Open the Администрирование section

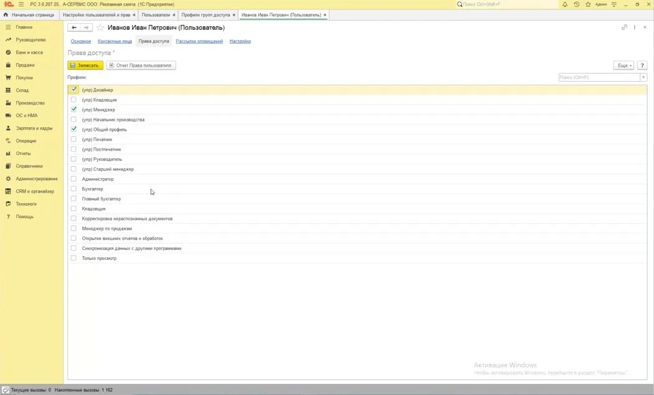pos(37,179)
